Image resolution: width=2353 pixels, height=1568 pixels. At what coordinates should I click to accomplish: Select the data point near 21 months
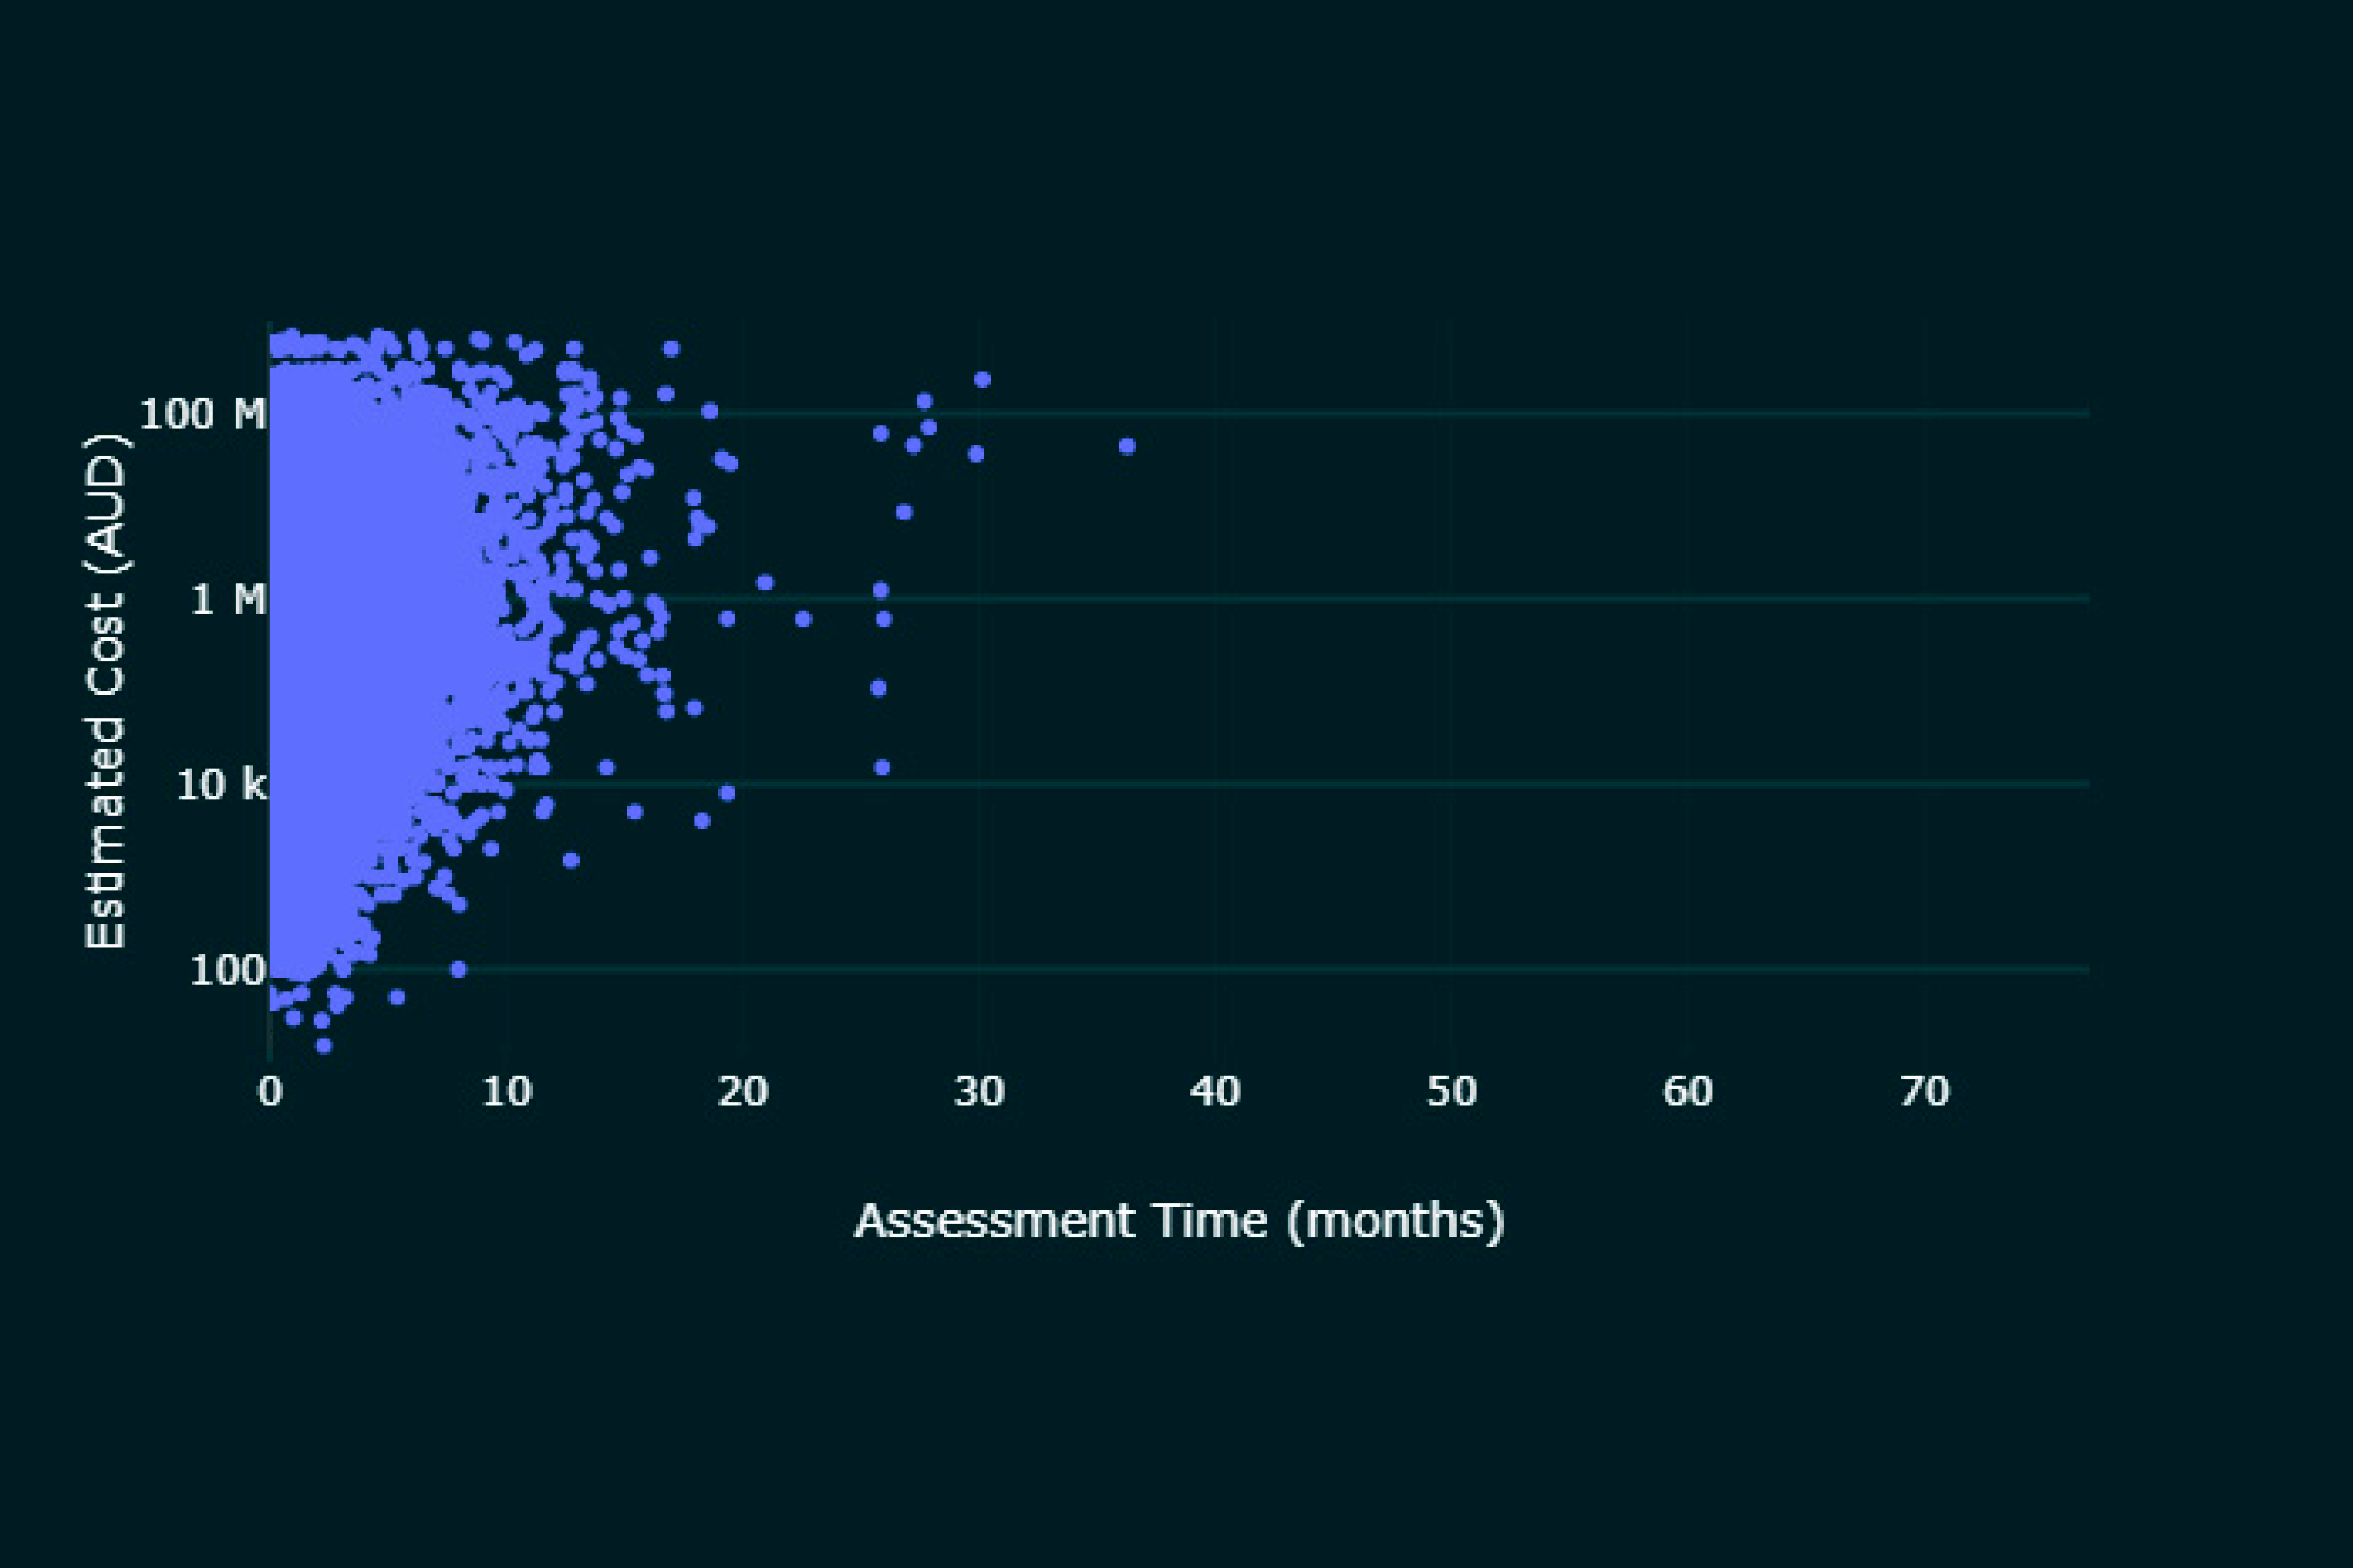tap(766, 583)
